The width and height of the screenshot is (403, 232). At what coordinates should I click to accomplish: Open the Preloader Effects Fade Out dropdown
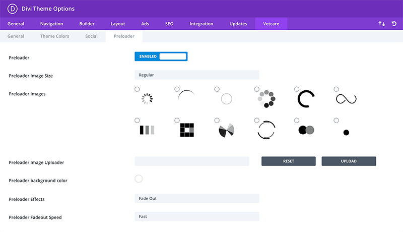(197, 198)
